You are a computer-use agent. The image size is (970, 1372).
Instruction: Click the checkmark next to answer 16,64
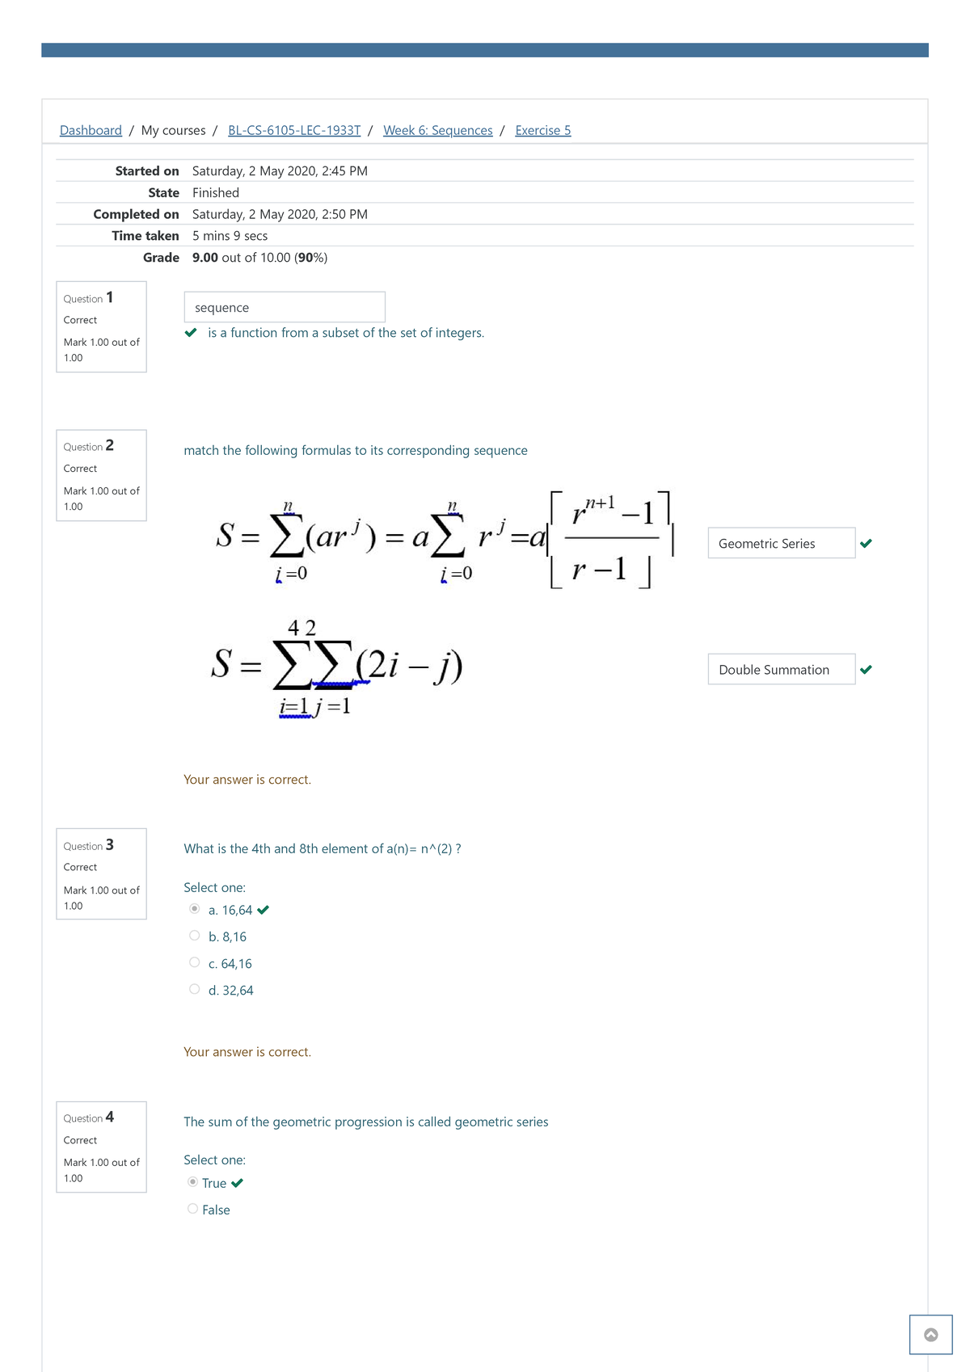point(264,910)
